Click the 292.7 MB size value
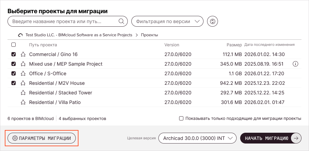 (231, 93)
